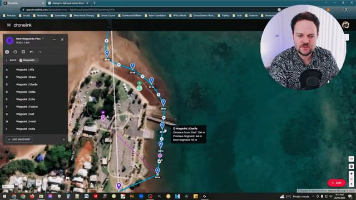
Task: Go BACK from the Waypoints list
Action: point(11,60)
